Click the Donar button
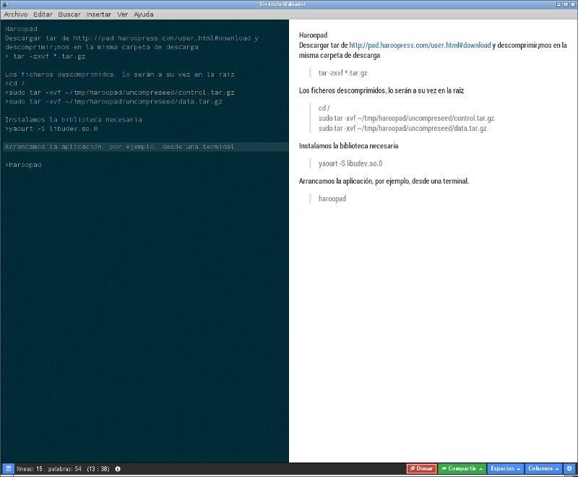The image size is (578, 477). point(421,468)
